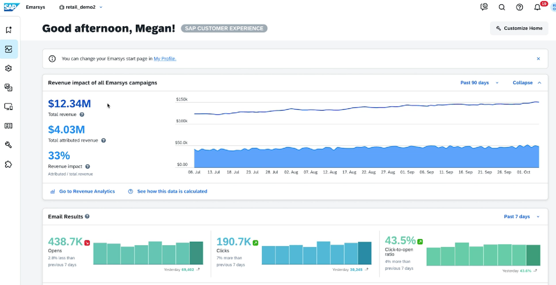Screen dimensions: 556x285
Task: Open the notifications bell with 19 badge
Action: pyautogui.click(x=538, y=7)
